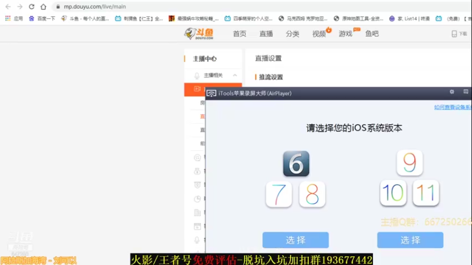This screenshot has height=265, width=472.
Task: Open the 马克西姆 克罗地亚 bookmark
Action: click(x=303, y=19)
